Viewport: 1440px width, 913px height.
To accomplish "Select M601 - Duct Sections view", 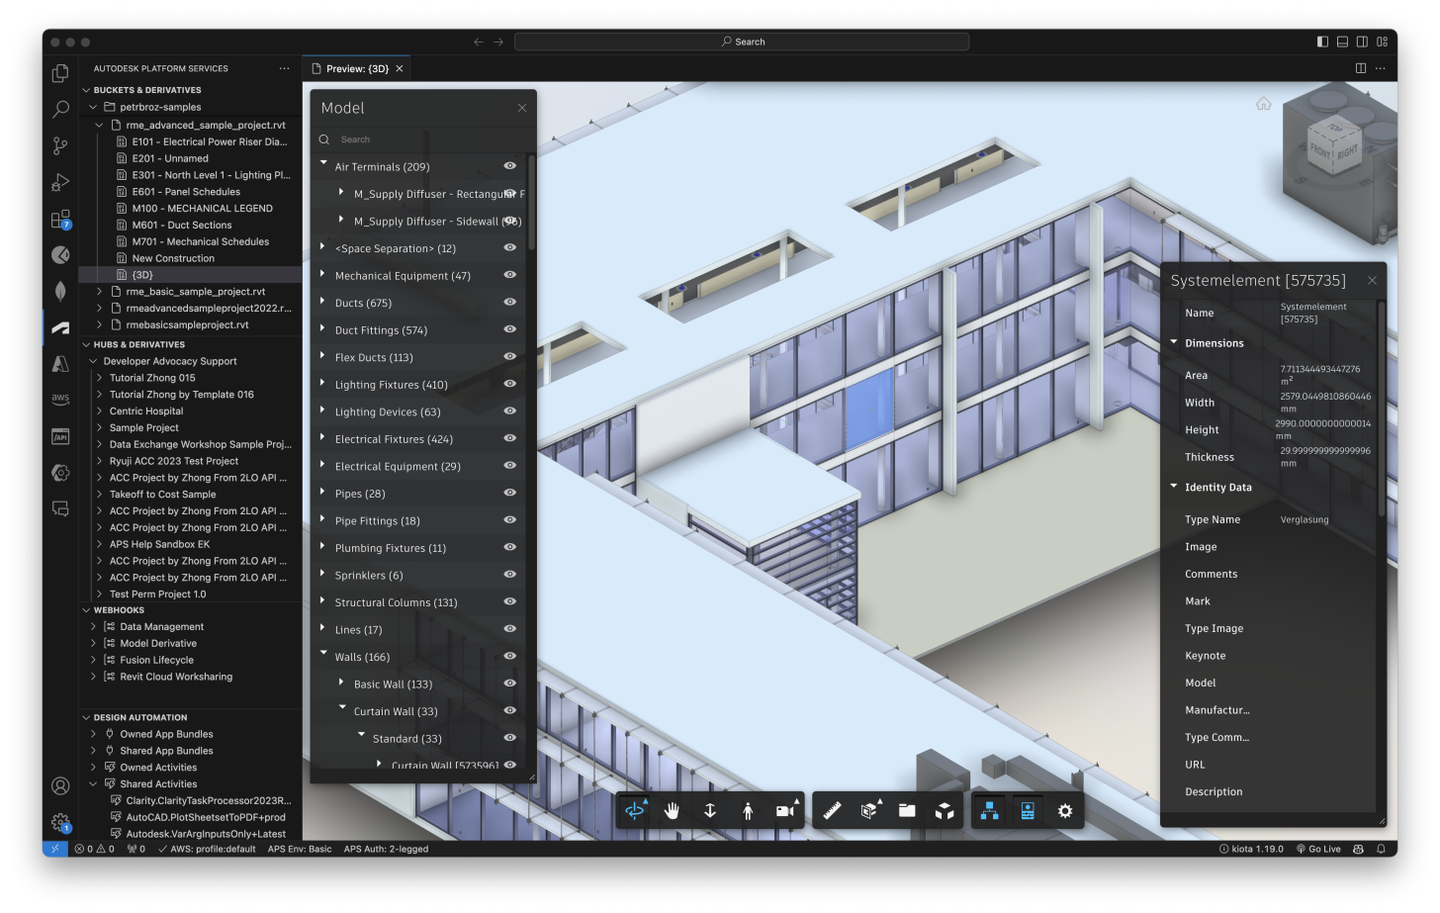I will [x=182, y=226].
